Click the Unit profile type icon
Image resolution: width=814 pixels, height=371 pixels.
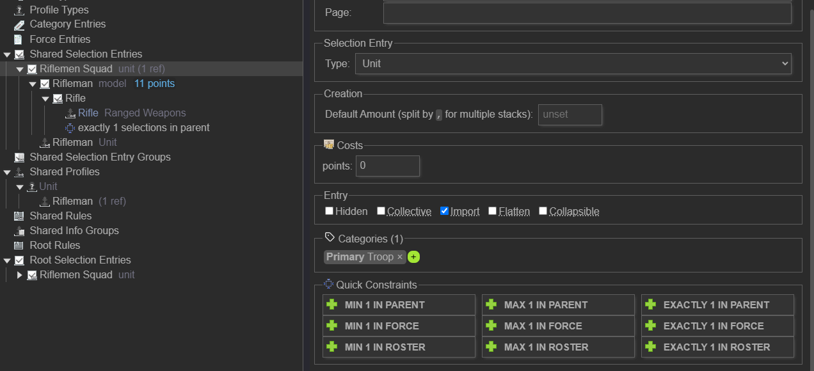(x=32, y=187)
